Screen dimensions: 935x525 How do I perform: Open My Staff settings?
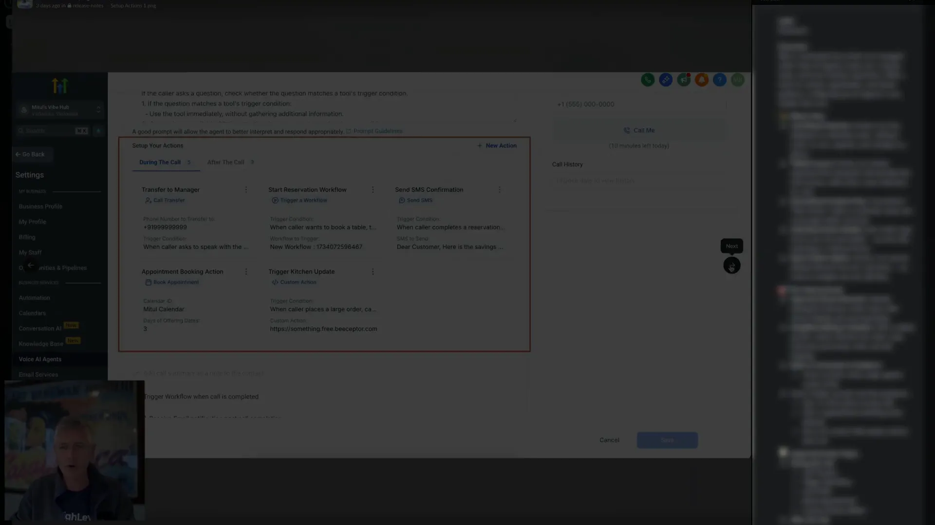coord(30,253)
